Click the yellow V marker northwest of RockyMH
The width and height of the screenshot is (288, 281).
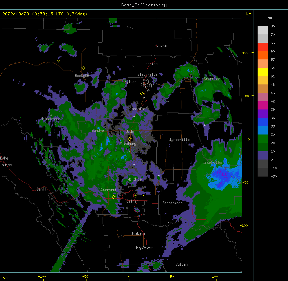(58, 61)
